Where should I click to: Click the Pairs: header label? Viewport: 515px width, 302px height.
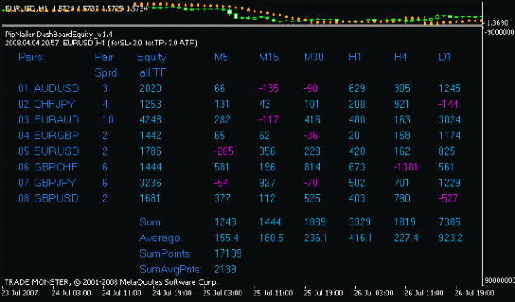coord(31,57)
